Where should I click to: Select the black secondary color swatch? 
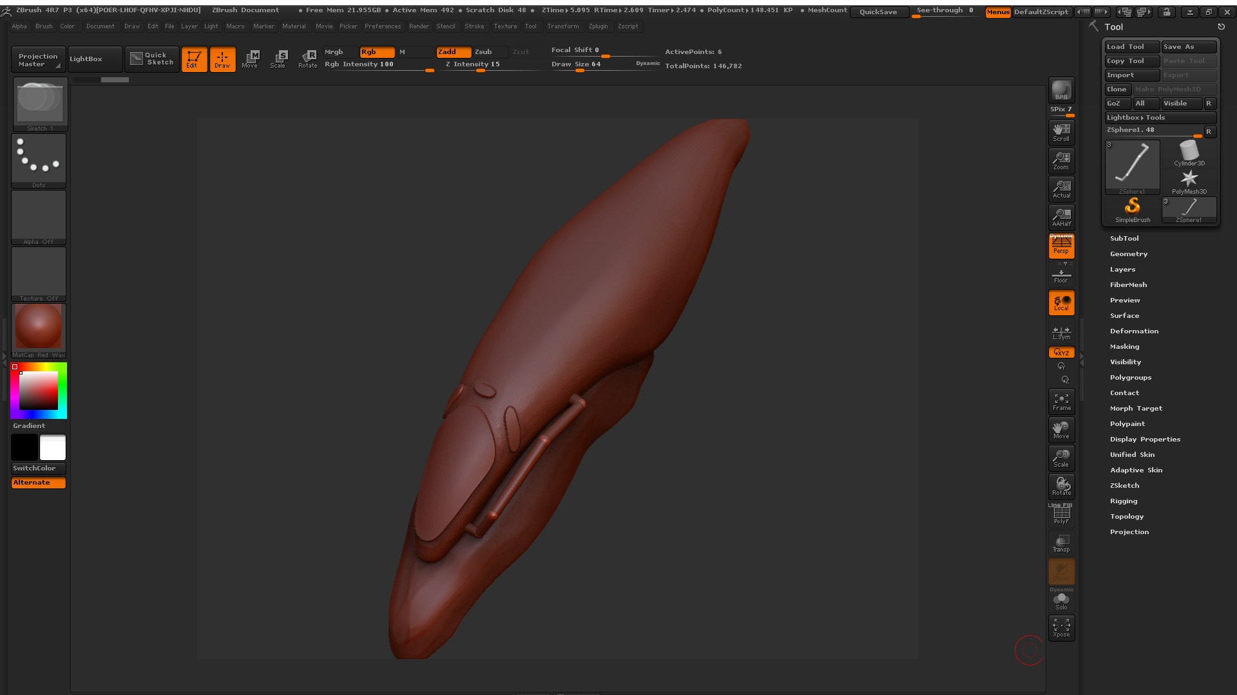24,447
